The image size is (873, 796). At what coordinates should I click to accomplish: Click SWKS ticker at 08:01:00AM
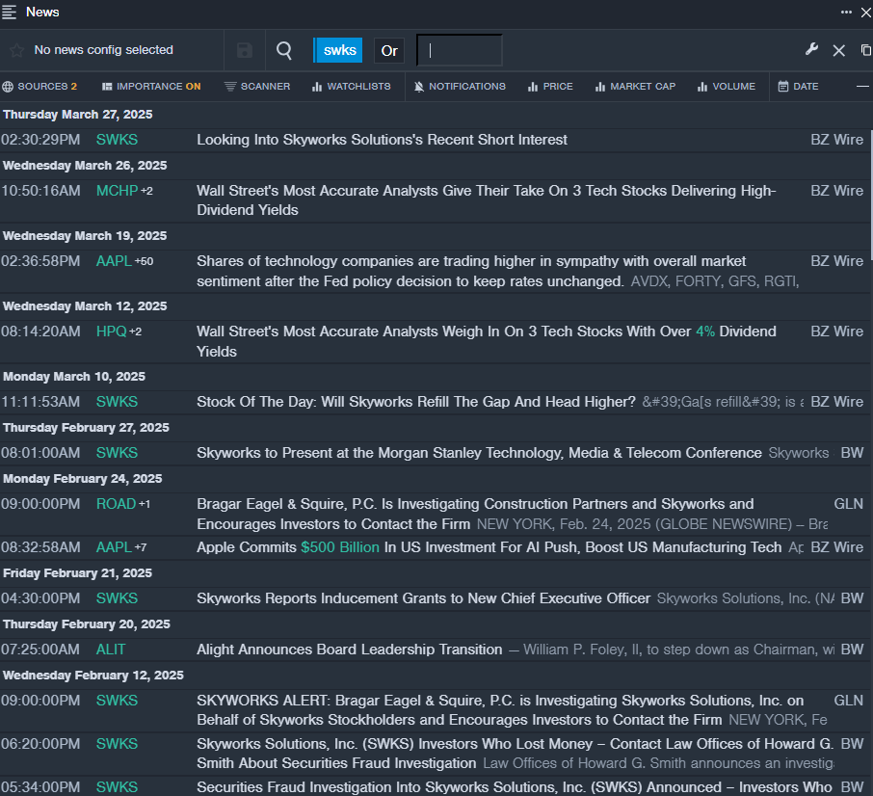point(117,453)
